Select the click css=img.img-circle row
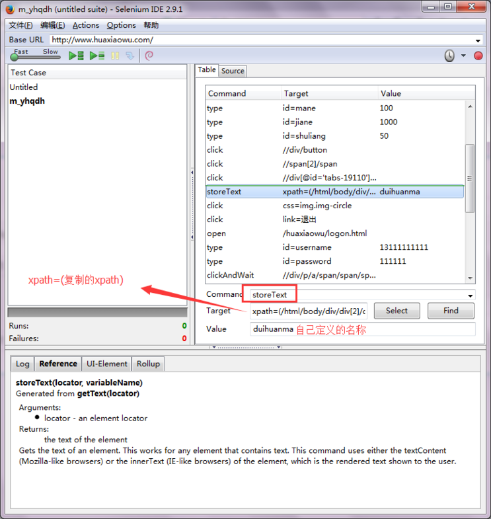 pyautogui.click(x=334, y=206)
